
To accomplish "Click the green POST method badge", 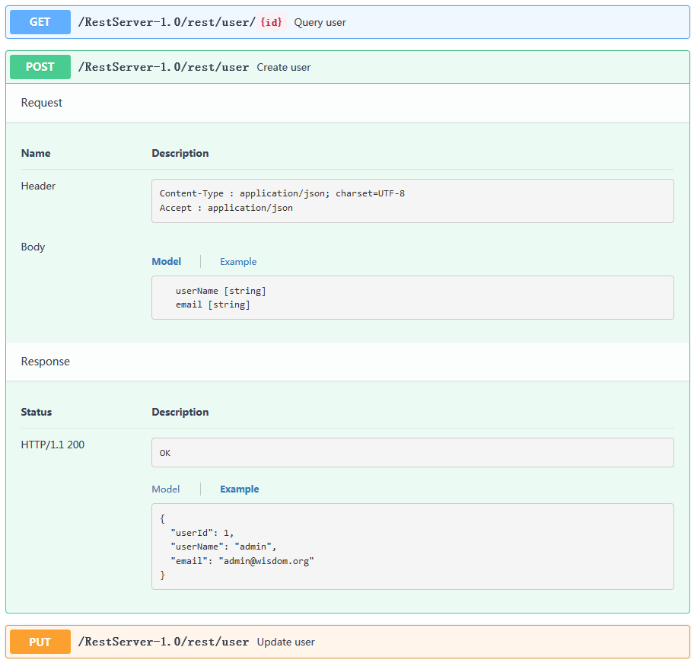I will coord(40,67).
